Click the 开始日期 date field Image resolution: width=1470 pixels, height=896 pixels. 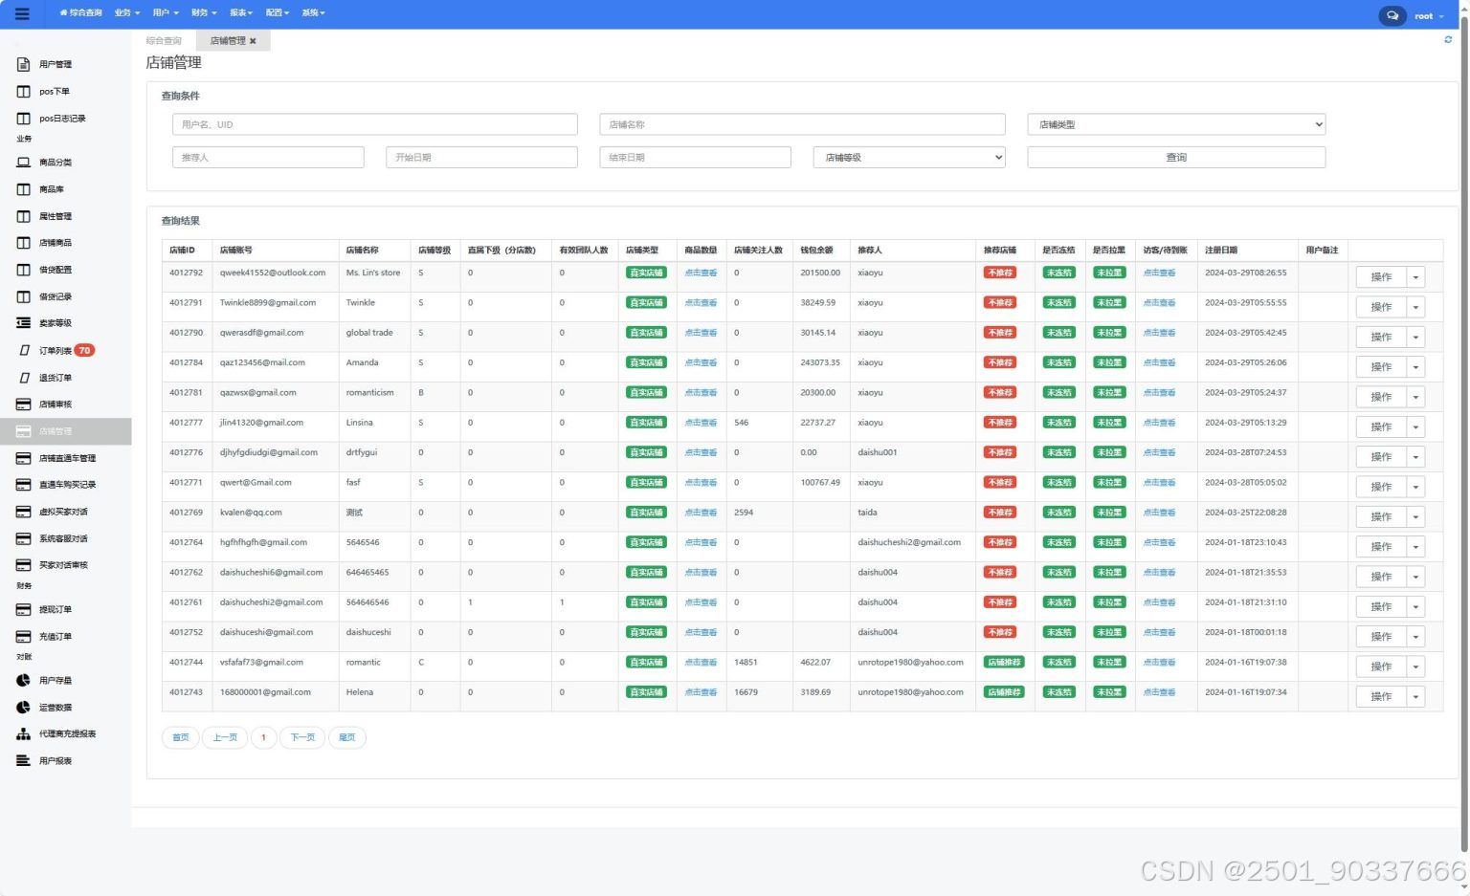coord(481,157)
